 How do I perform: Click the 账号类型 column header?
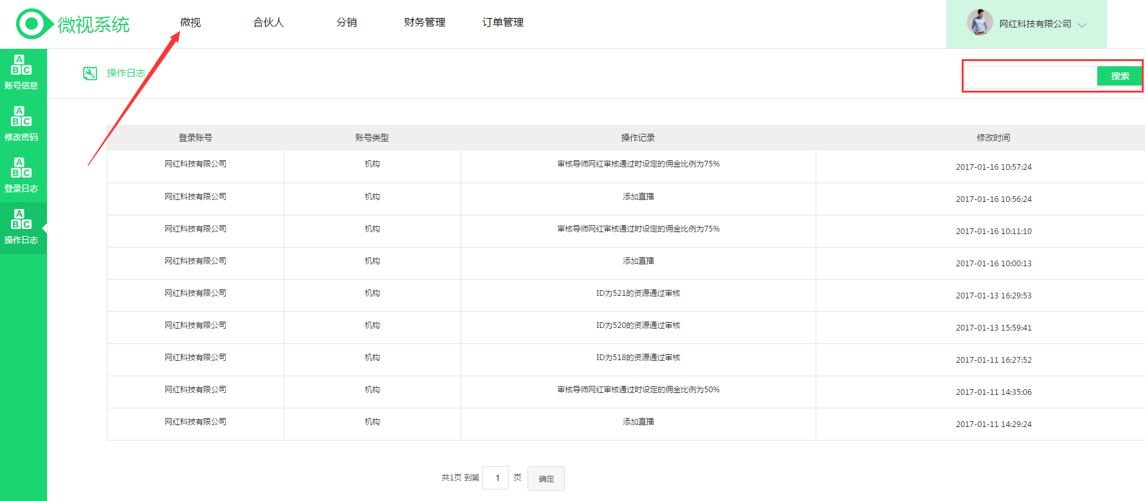click(372, 138)
